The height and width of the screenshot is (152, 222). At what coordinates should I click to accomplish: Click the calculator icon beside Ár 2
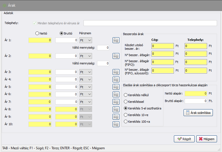click(116, 56)
